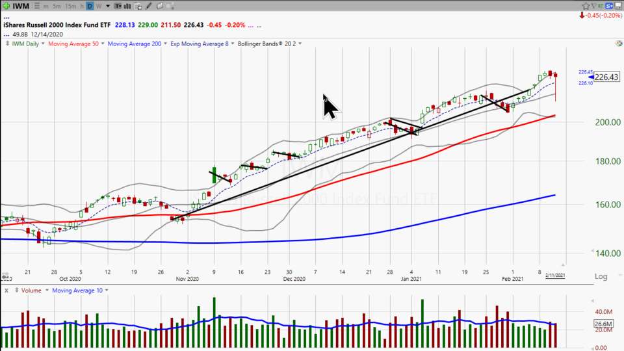This screenshot has height=351, width=624.
Task: Click the 226.43 current price label on axis
Action: point(606,77)
